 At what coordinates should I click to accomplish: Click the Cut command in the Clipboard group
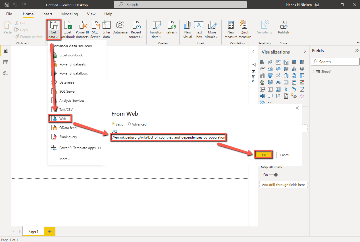pyautogui.click(x=20, y=23)
